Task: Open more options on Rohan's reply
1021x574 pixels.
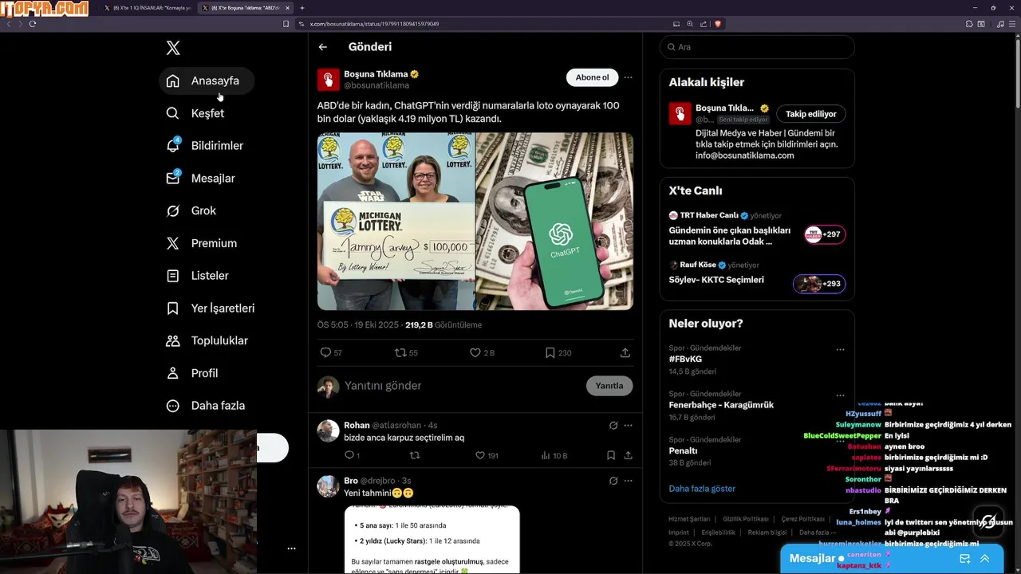Action: point(628,426)
